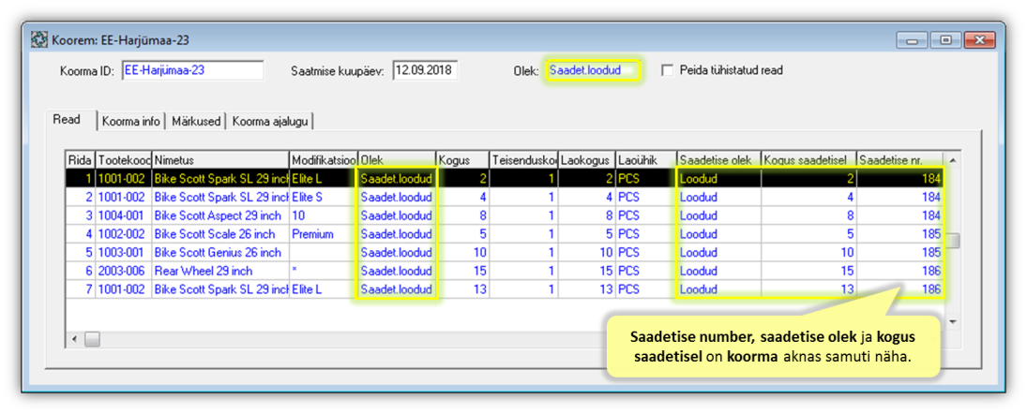Click product code 2003-006
The image size is (1027, 414).
pos(124,271)
